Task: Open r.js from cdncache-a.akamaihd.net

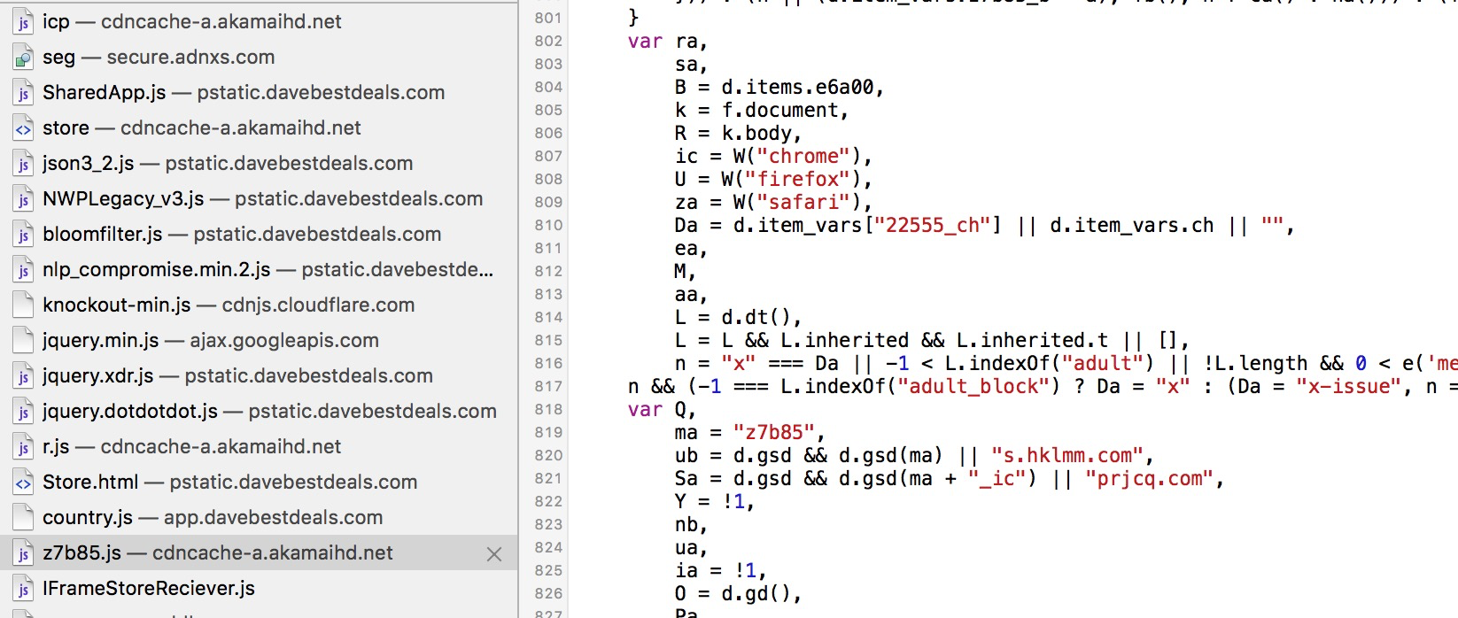Action: [191, 447]
